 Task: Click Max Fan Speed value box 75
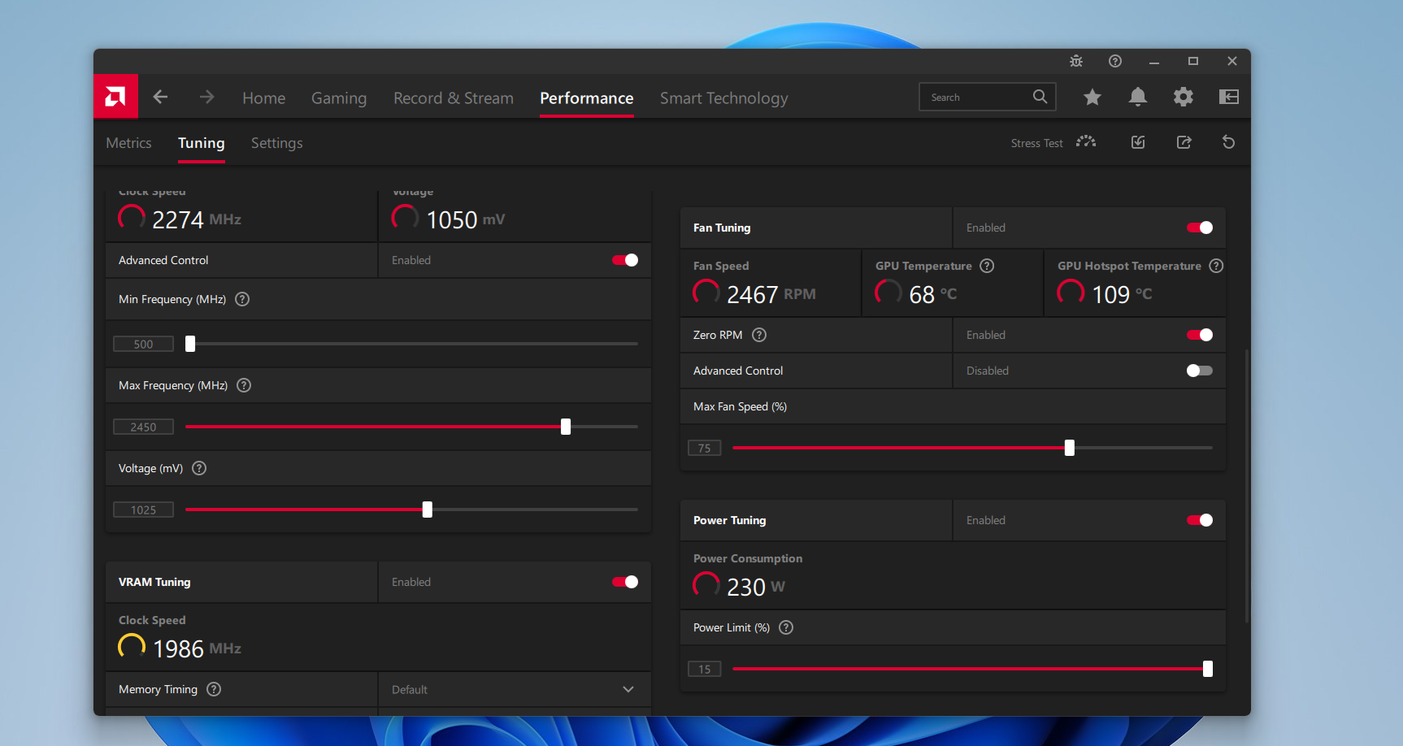pyautogui.click(x=705, y=448)
